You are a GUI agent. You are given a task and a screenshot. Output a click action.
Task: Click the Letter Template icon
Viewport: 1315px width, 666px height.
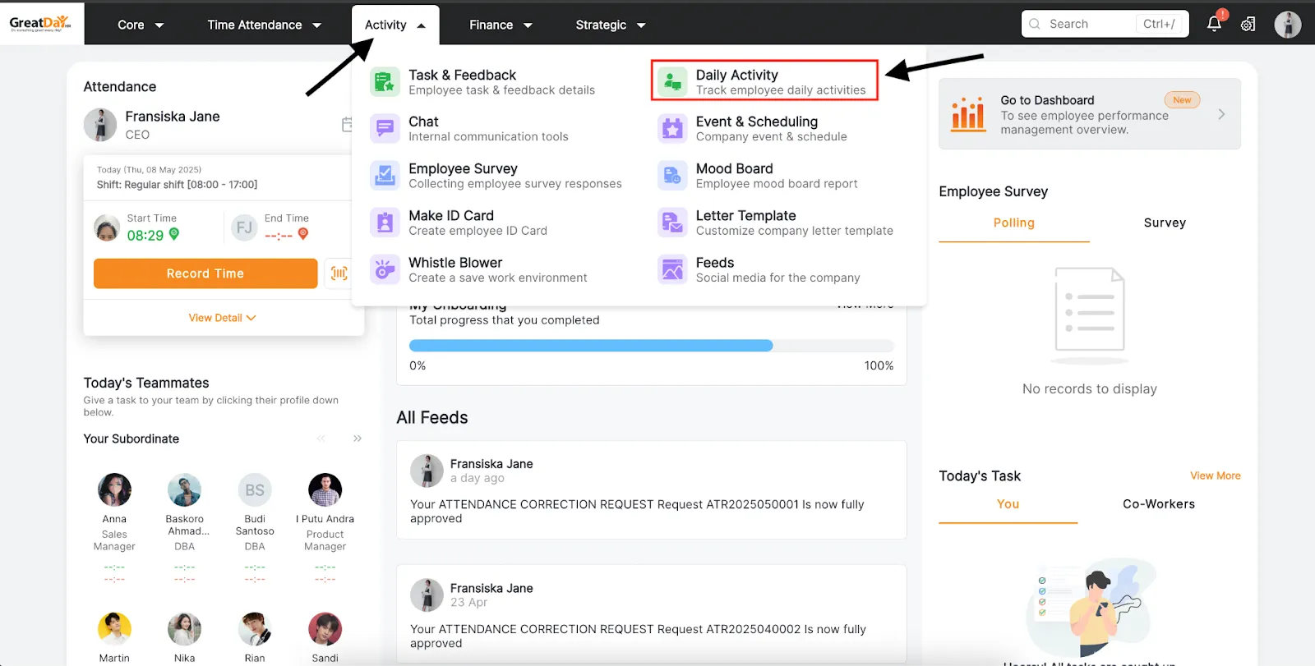[x=671, y=223]
